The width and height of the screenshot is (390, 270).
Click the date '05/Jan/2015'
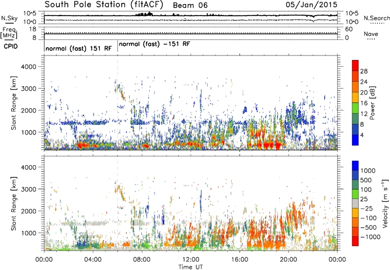312,5
